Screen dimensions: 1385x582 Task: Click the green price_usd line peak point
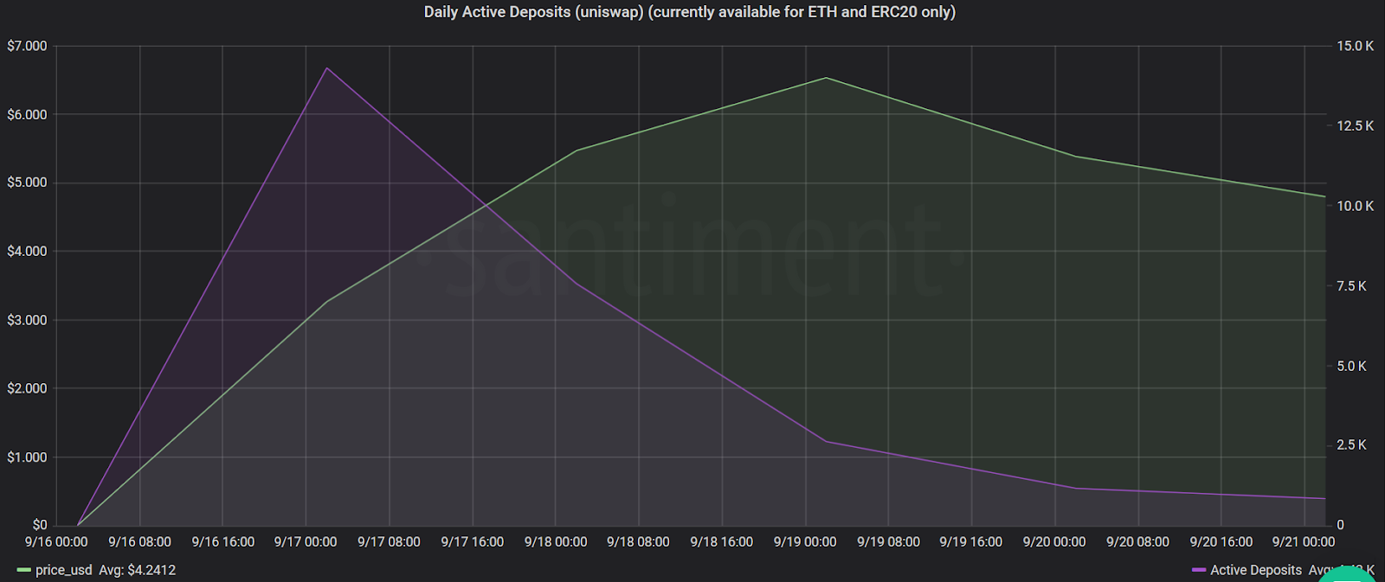[826, 78]
